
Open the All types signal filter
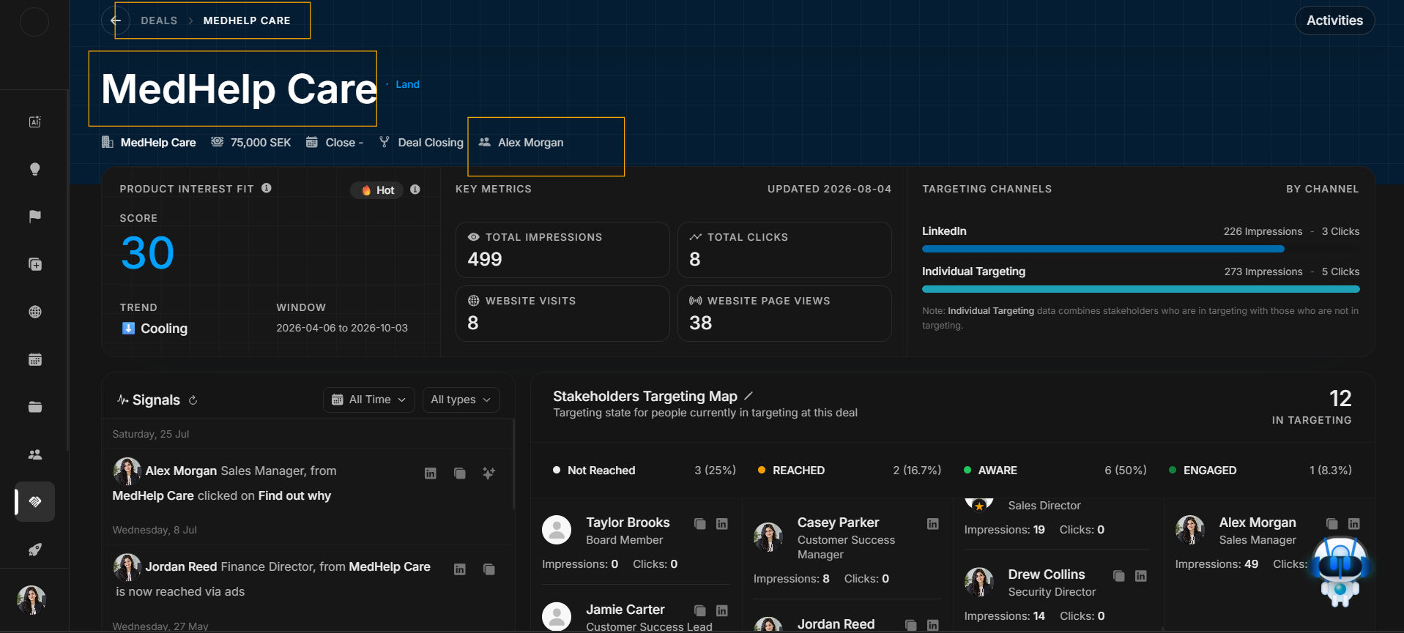pos(461,400)
